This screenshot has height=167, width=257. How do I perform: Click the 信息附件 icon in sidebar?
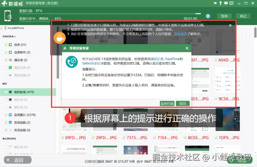[x=10, y=52]
